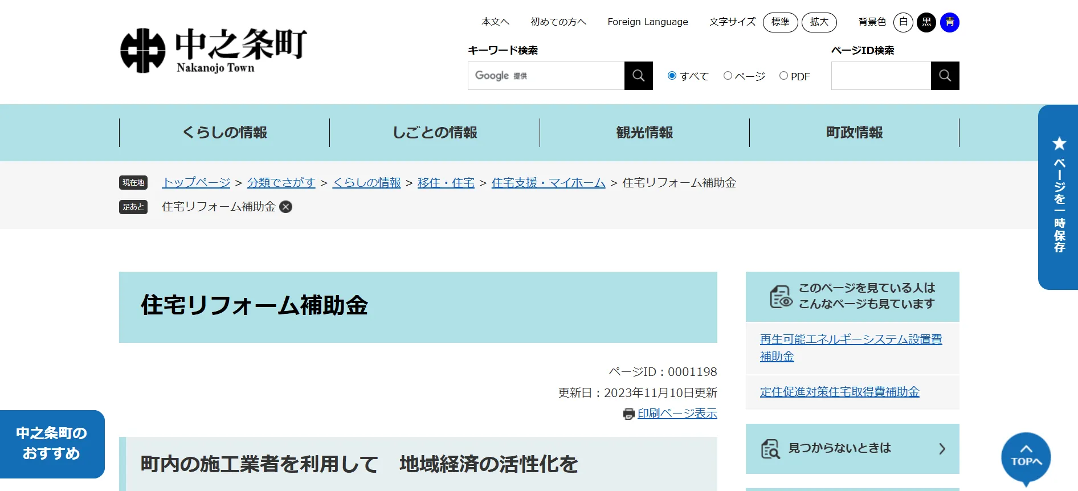Click the 背景色 label
Screen dimensions: 1078x491
(872, 22)
